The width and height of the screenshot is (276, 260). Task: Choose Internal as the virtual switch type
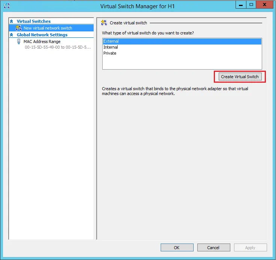[110, 47]
